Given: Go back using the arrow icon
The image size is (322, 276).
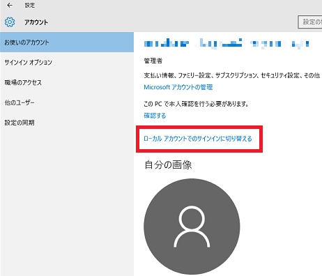Looking at the screenshot, I should click(10, 5).
